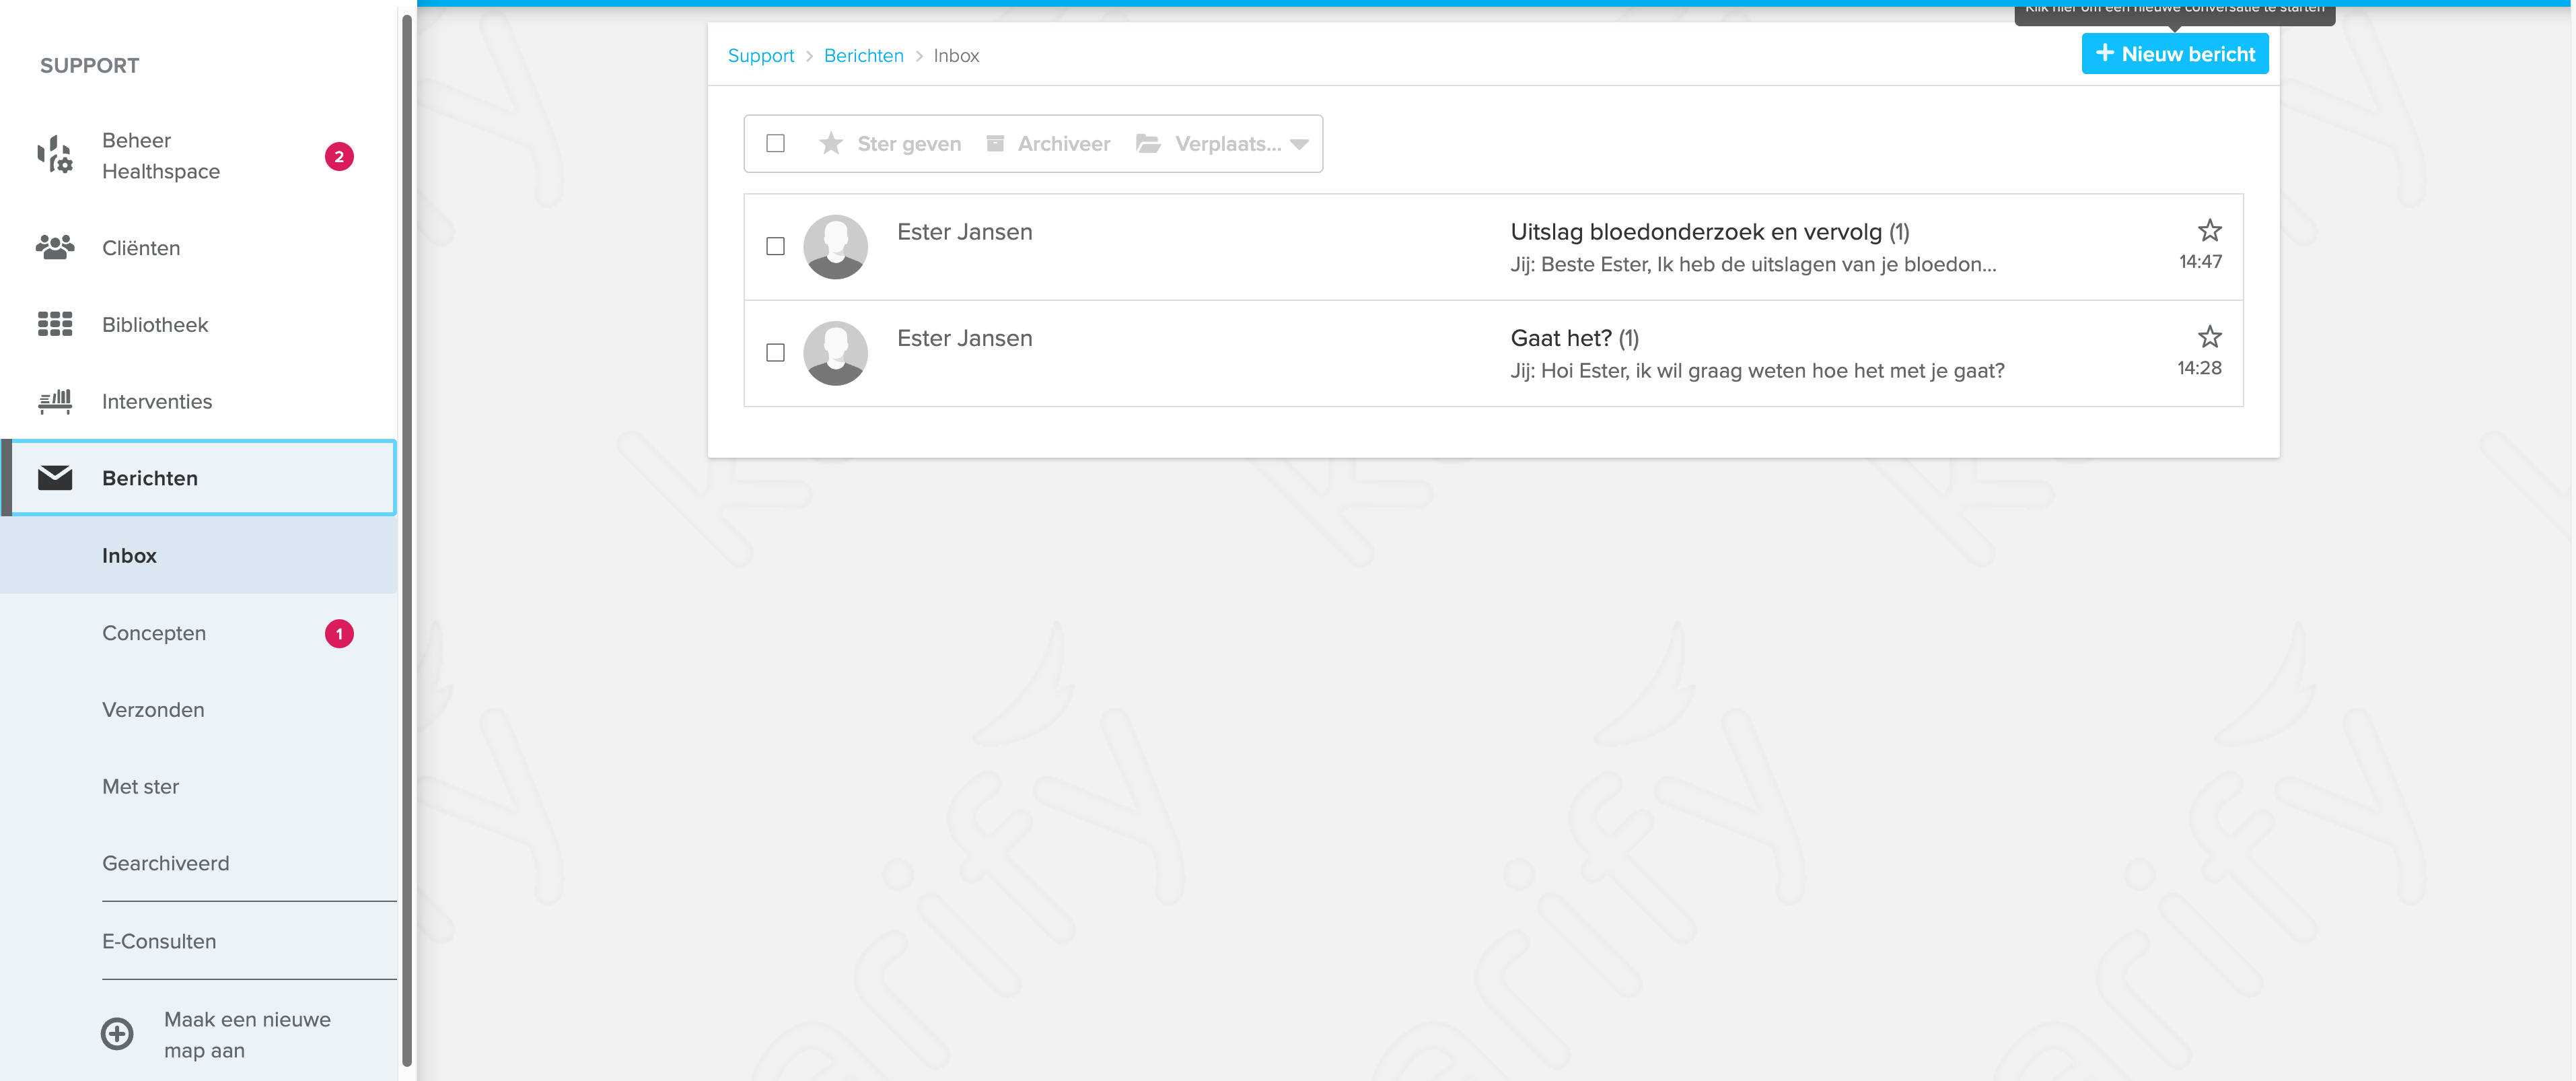Image resolution: width=2576 pixels, height=1081 pixels.
Task: Star the Gaat het? message
Action: coord(2209,337)
